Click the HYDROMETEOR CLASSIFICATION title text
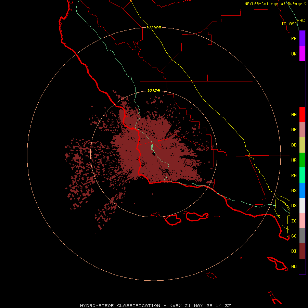Image resolution: width=308 pixels, height=308 pixels. (x=120, y=306)
